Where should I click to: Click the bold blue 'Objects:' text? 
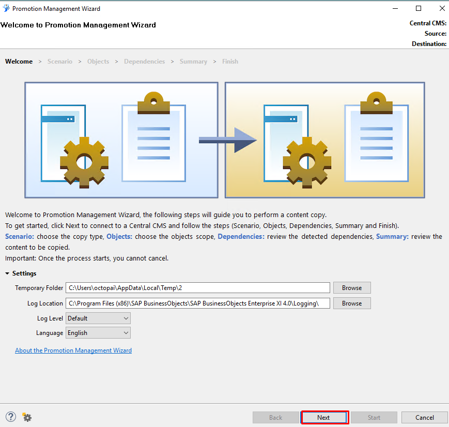pyautogui.click(x=119, y=236)
